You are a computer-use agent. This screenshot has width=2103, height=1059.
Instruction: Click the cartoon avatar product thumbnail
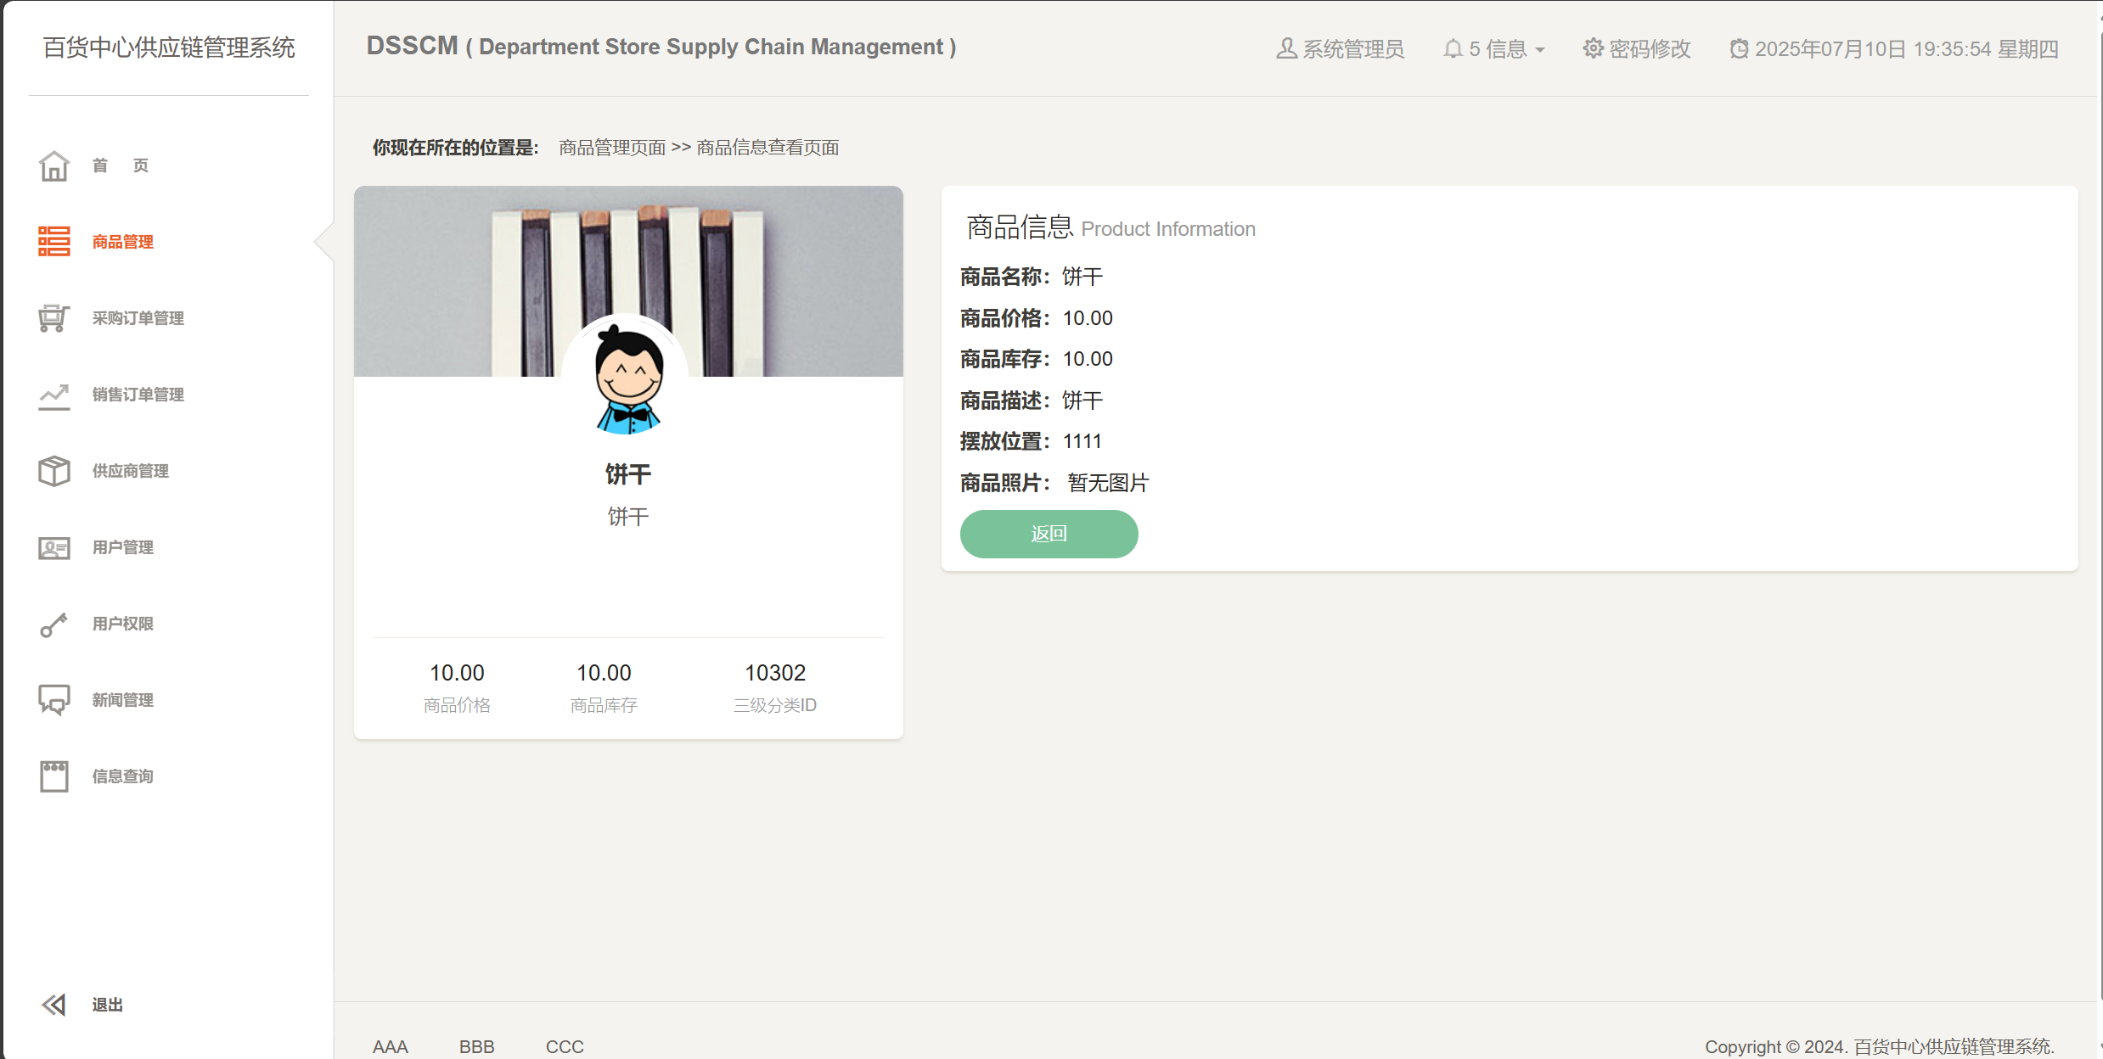627,378
